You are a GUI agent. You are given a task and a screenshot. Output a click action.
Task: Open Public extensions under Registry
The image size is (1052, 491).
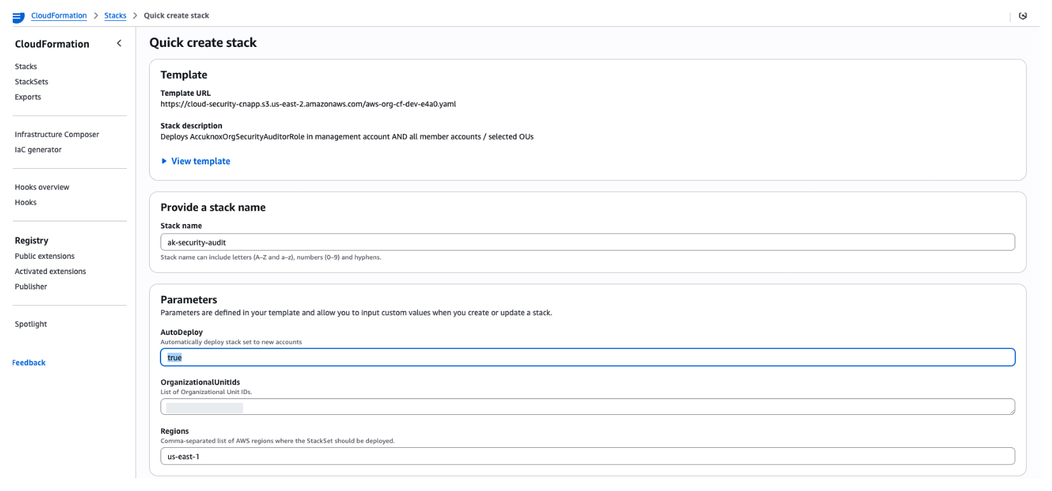(45, 256)
